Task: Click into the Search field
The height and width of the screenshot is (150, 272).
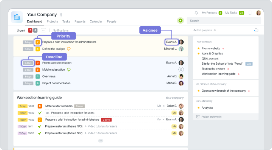Action: pos(224,21)
